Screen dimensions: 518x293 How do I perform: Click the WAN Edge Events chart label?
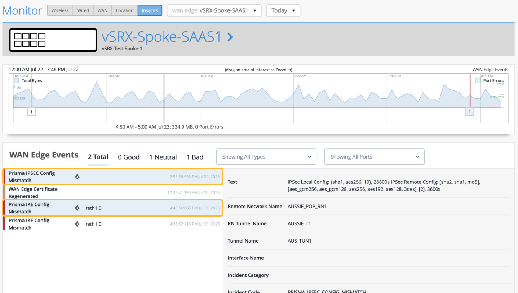[x=490, y=70]
